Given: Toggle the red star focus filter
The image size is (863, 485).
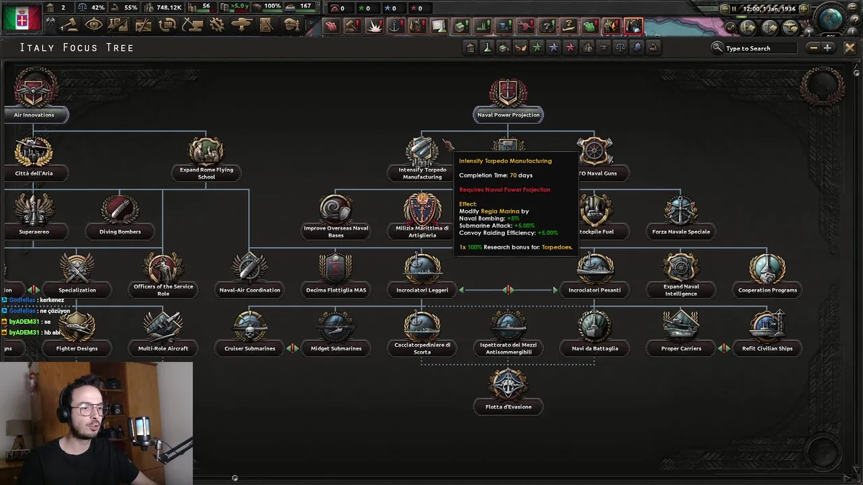Looking at the screenshot, I should point(570,47).
